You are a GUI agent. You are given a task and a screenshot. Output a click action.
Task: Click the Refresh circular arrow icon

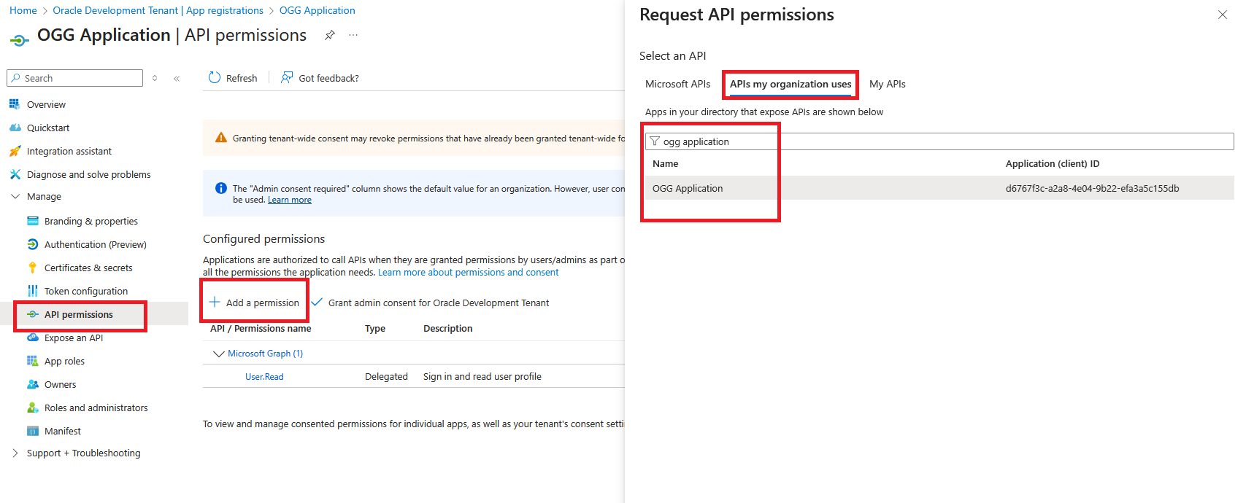click(x=215, y=77)
